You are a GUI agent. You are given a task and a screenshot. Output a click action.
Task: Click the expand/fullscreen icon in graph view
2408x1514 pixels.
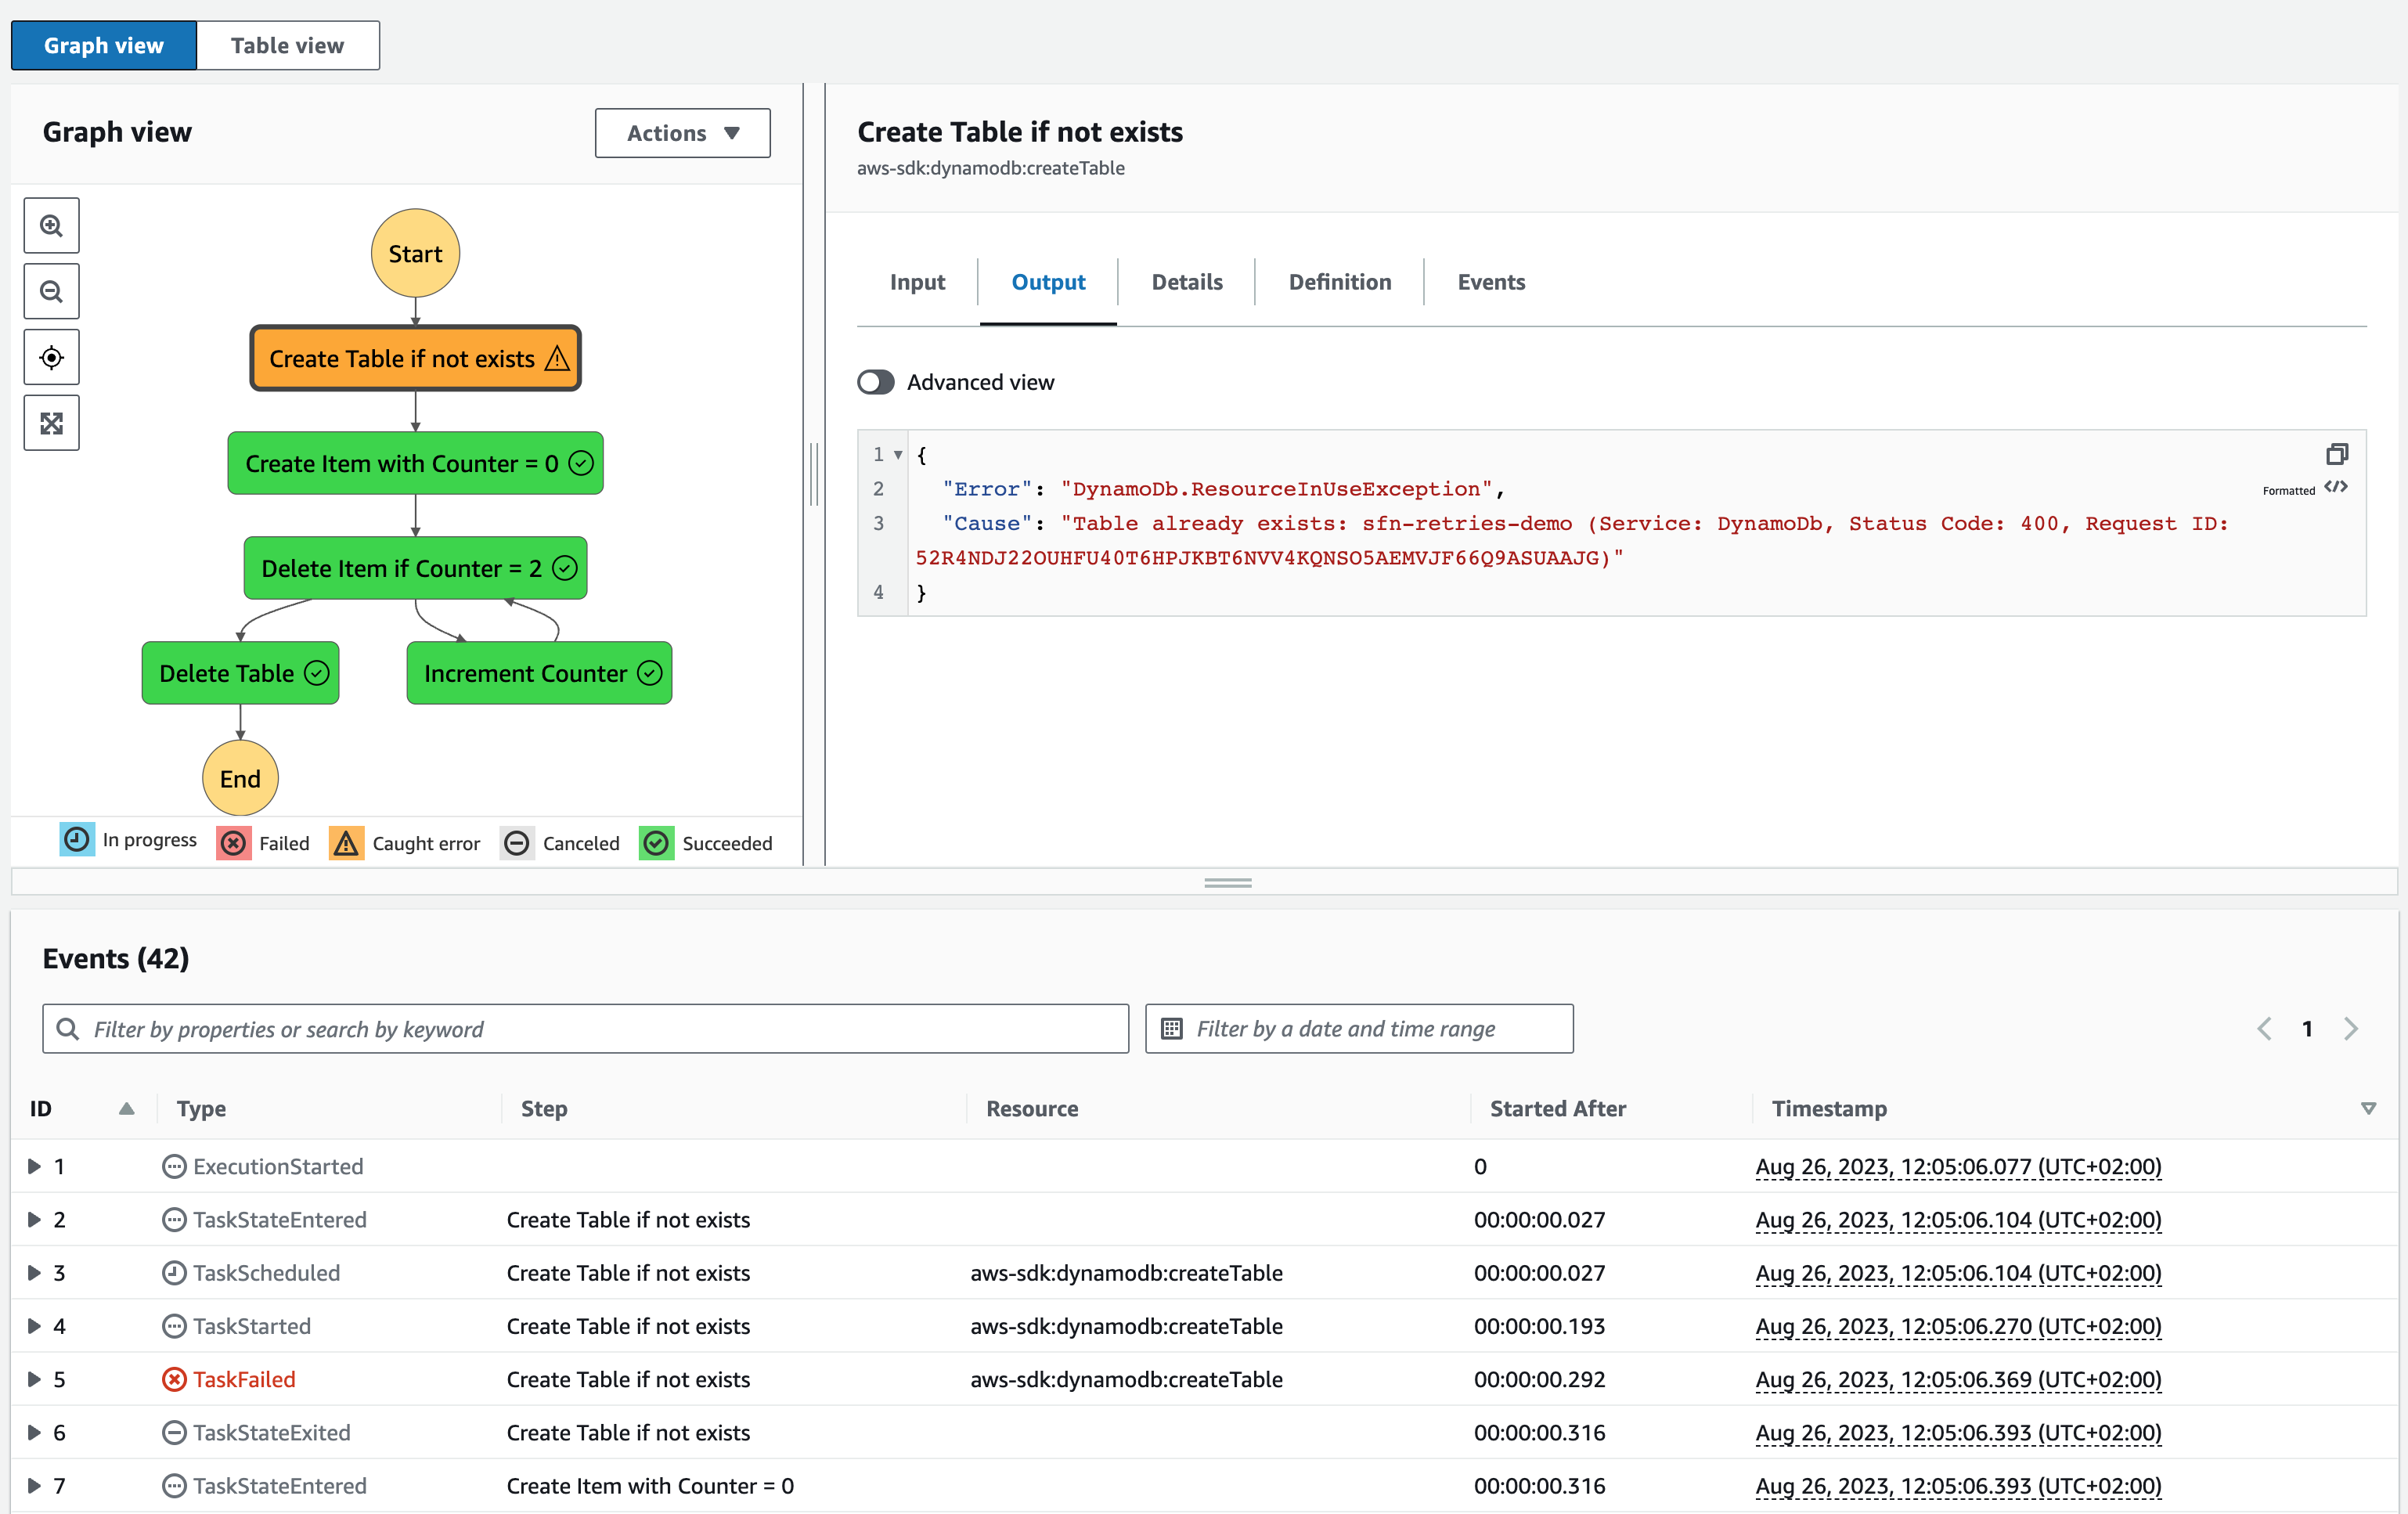pos(51,422)
